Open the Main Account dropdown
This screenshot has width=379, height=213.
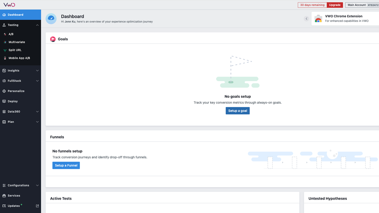(x=362, y=5)
